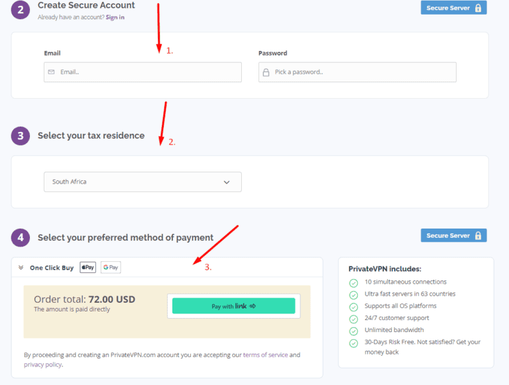The height and width of the screenshot is (385, 509).
Task: Click the padlock icon in Password field
Action: point(266,72)
